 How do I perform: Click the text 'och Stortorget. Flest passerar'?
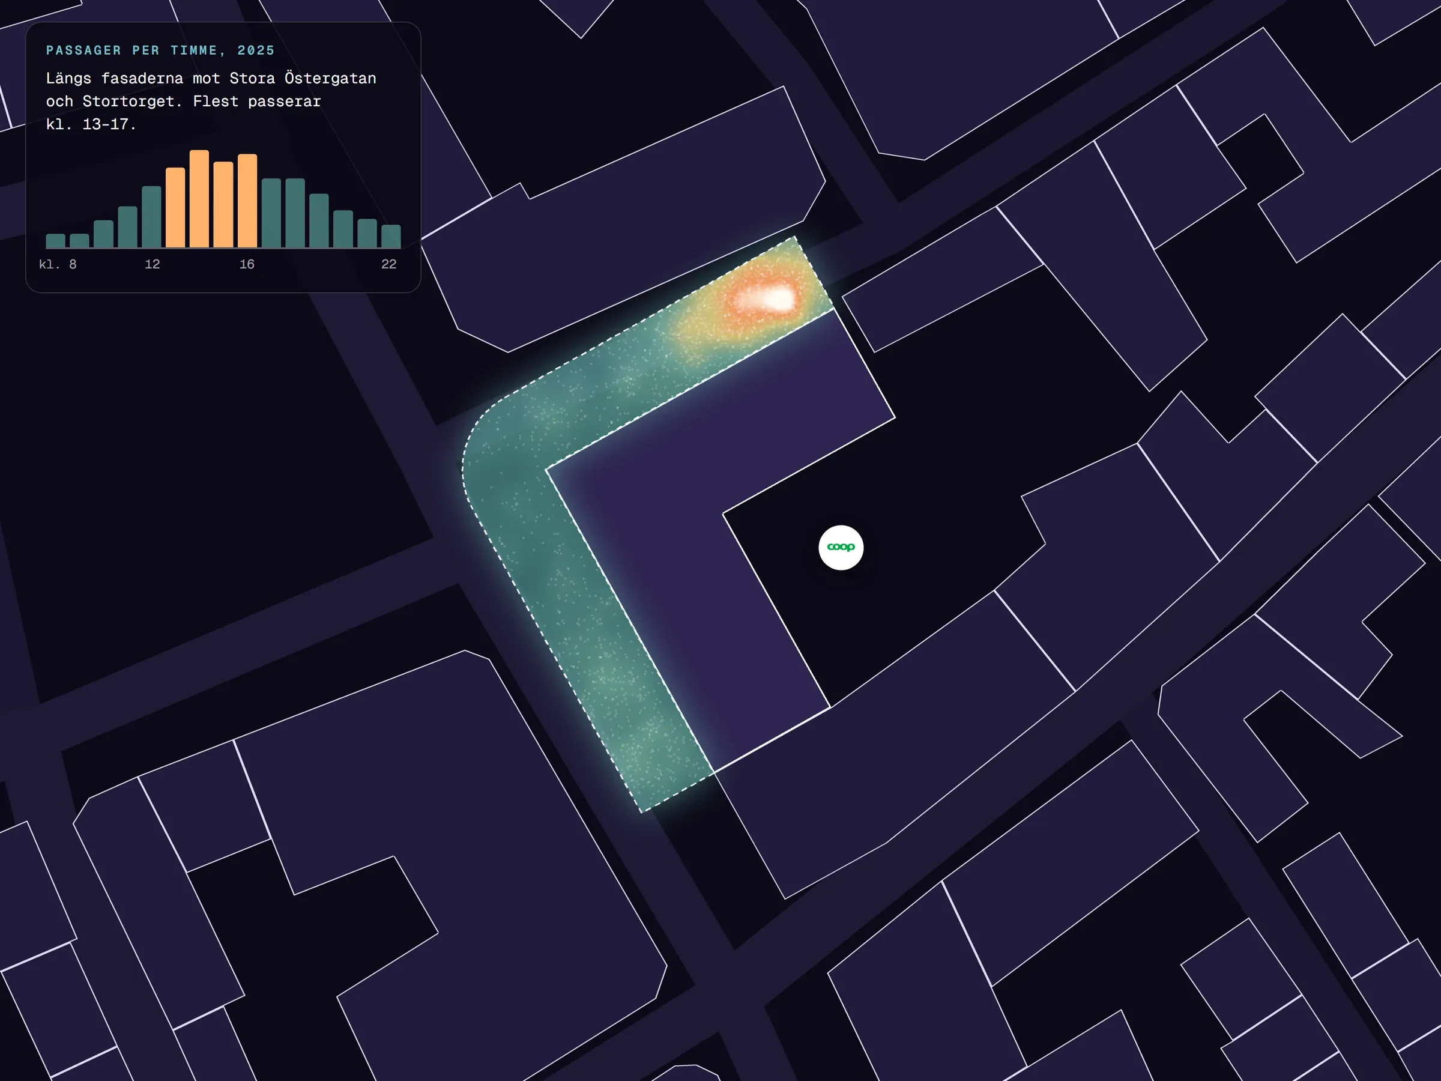[x=183, y=101]
